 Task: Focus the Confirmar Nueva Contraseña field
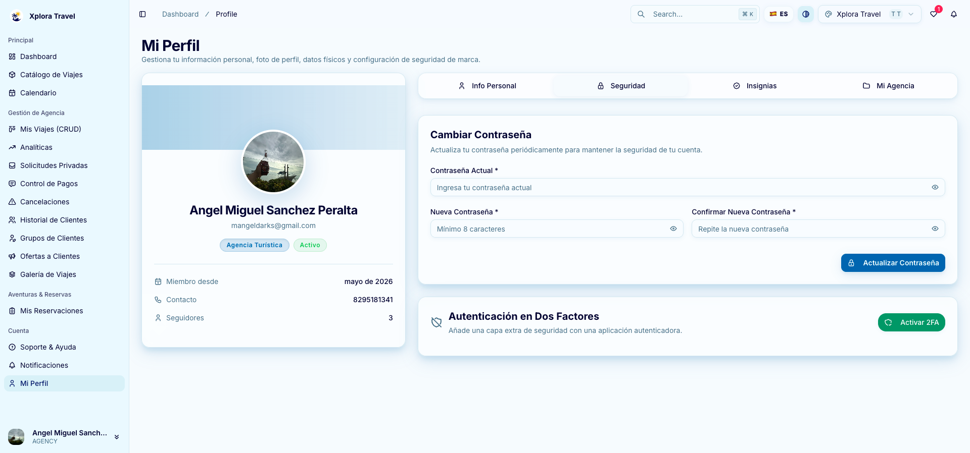(x=818, y=229)
